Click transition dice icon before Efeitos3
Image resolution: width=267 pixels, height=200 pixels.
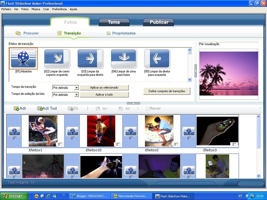[x=189, y=131]
